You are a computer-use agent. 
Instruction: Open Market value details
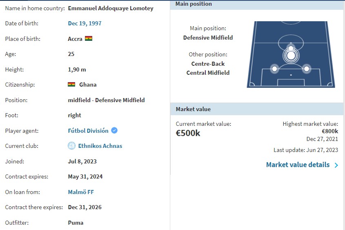point(298,165)
